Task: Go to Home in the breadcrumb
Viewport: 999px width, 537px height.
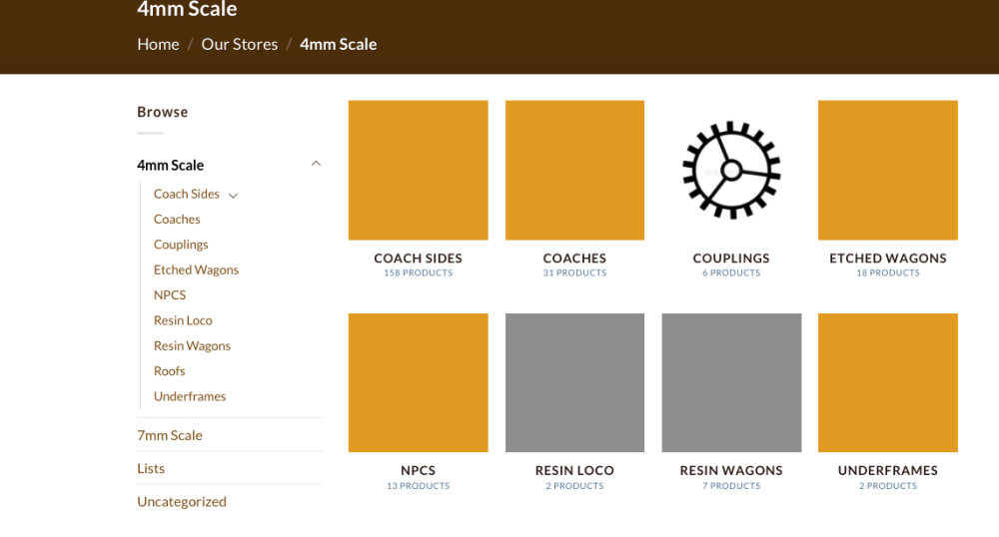Action: (x=158, y=44)
